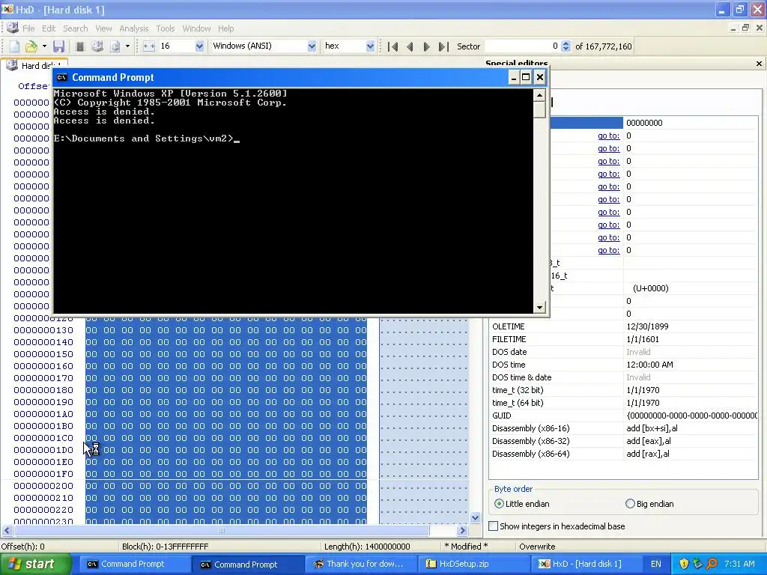The height and width of the screenshot is (575, 767).
Task: Jump to first sector button
Action: coord(392,46)
